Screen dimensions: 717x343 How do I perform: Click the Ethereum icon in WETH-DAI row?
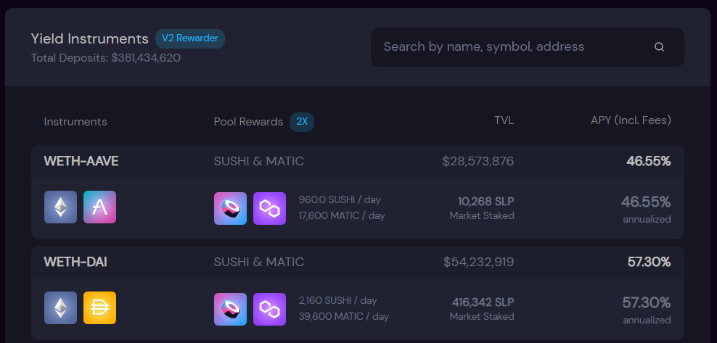tap(60, 308)
